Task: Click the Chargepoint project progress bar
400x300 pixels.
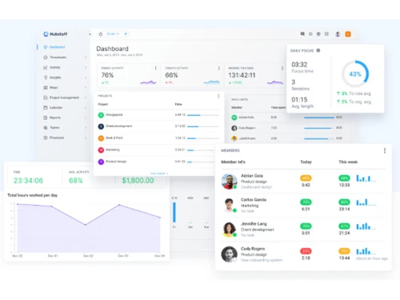Action: click(203, 115)
